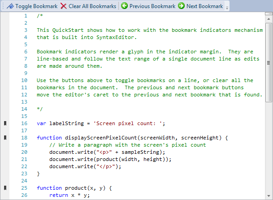The height and width of the screenshot is (200, 273).
Task: Click line number 16 in the gutter
Action: coord(24,123)
